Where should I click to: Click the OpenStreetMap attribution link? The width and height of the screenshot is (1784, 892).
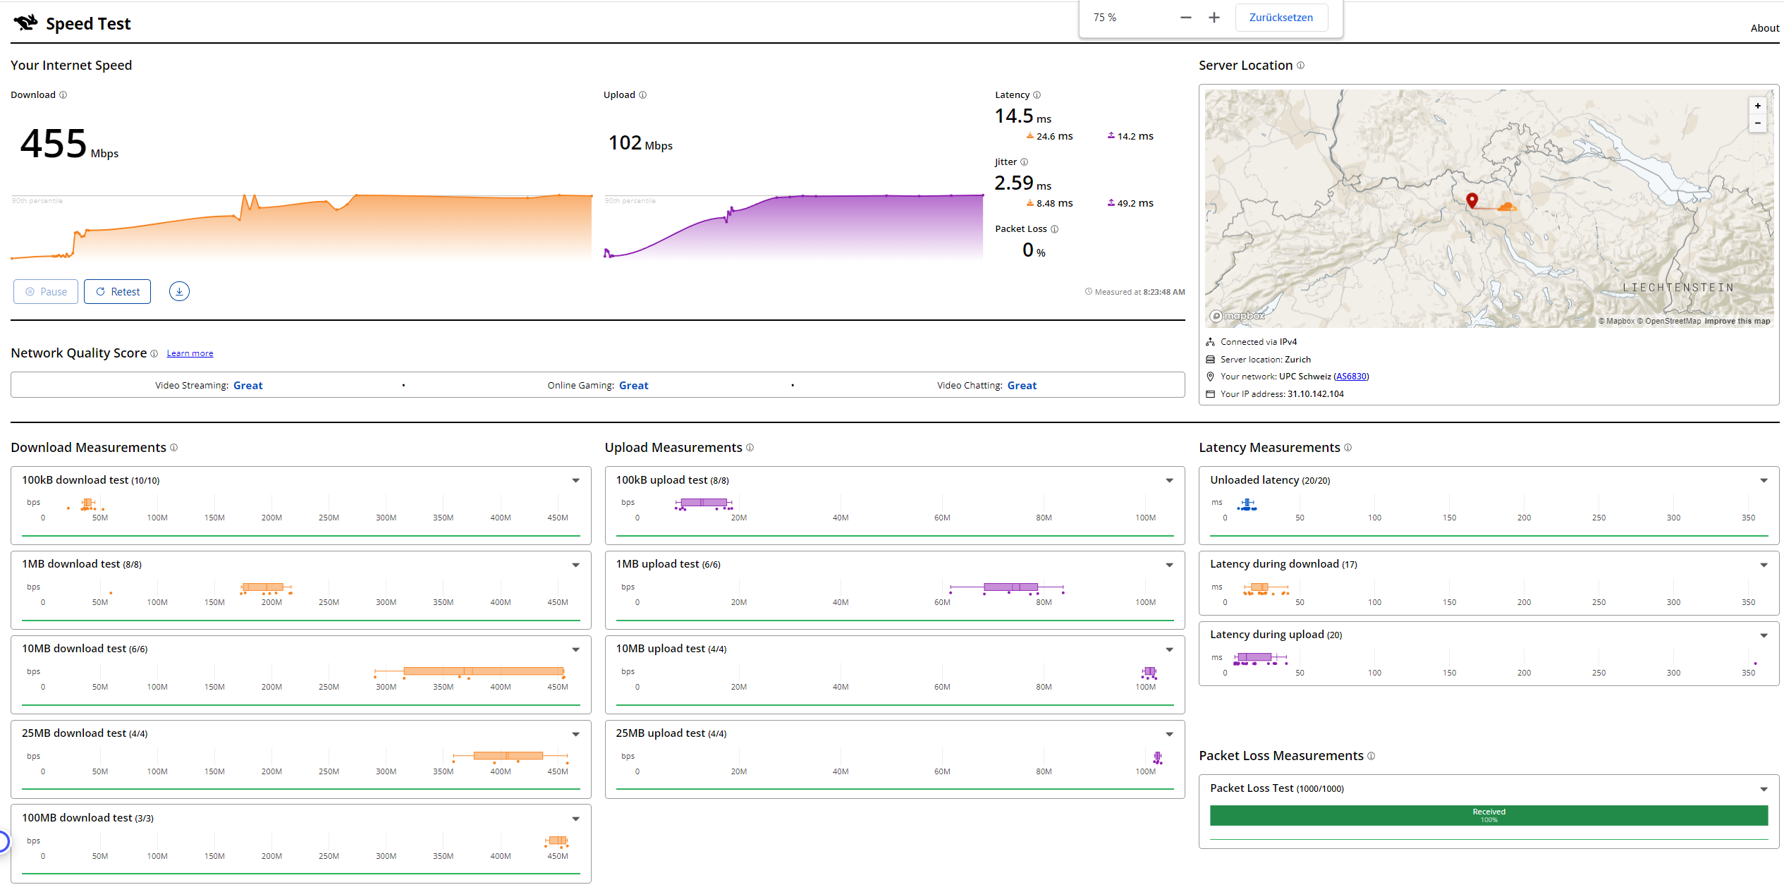1668,321
